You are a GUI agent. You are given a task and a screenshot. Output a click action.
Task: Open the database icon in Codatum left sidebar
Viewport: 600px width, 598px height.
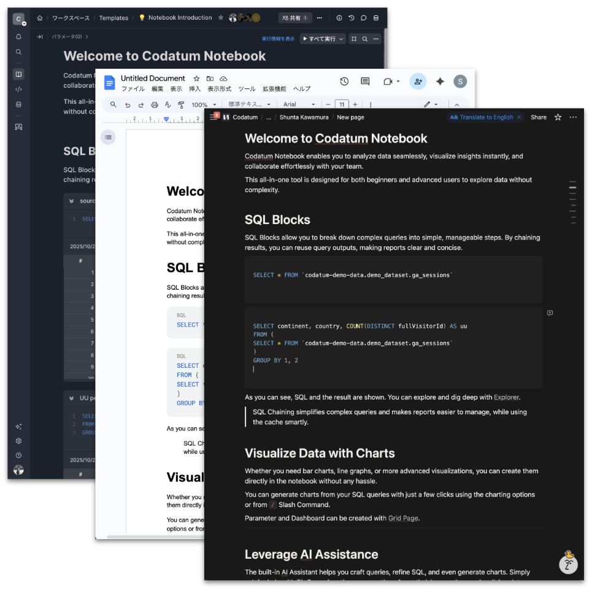pos(18,104)
